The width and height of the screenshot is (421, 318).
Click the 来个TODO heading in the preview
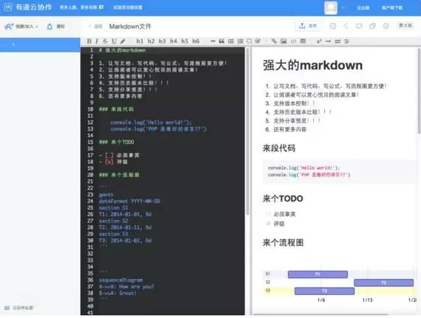pos(283,198)
